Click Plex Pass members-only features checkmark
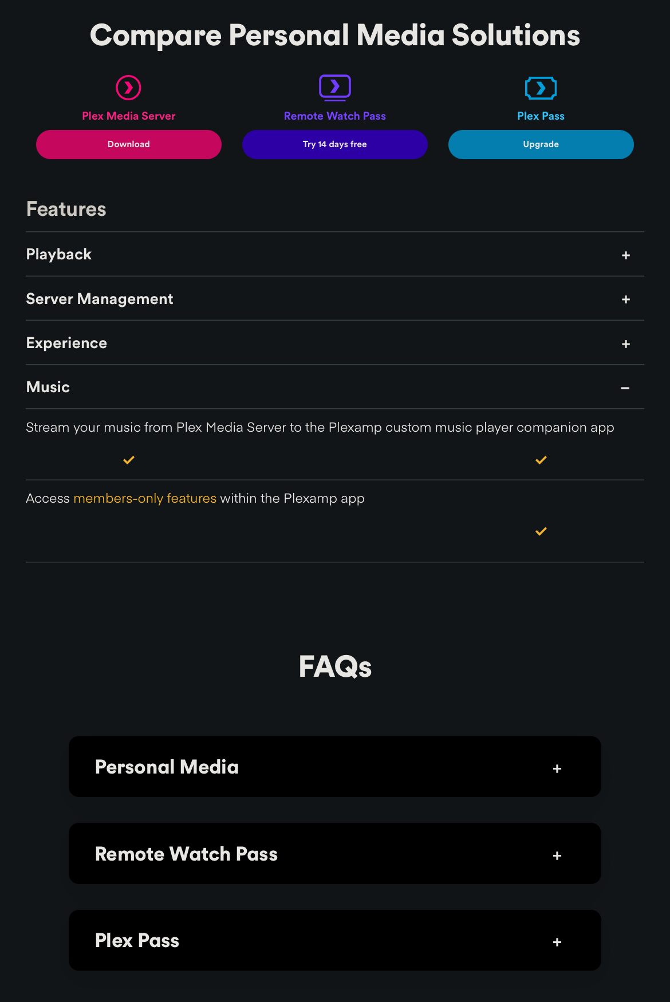670x1002 pixels. coord(541,531)
